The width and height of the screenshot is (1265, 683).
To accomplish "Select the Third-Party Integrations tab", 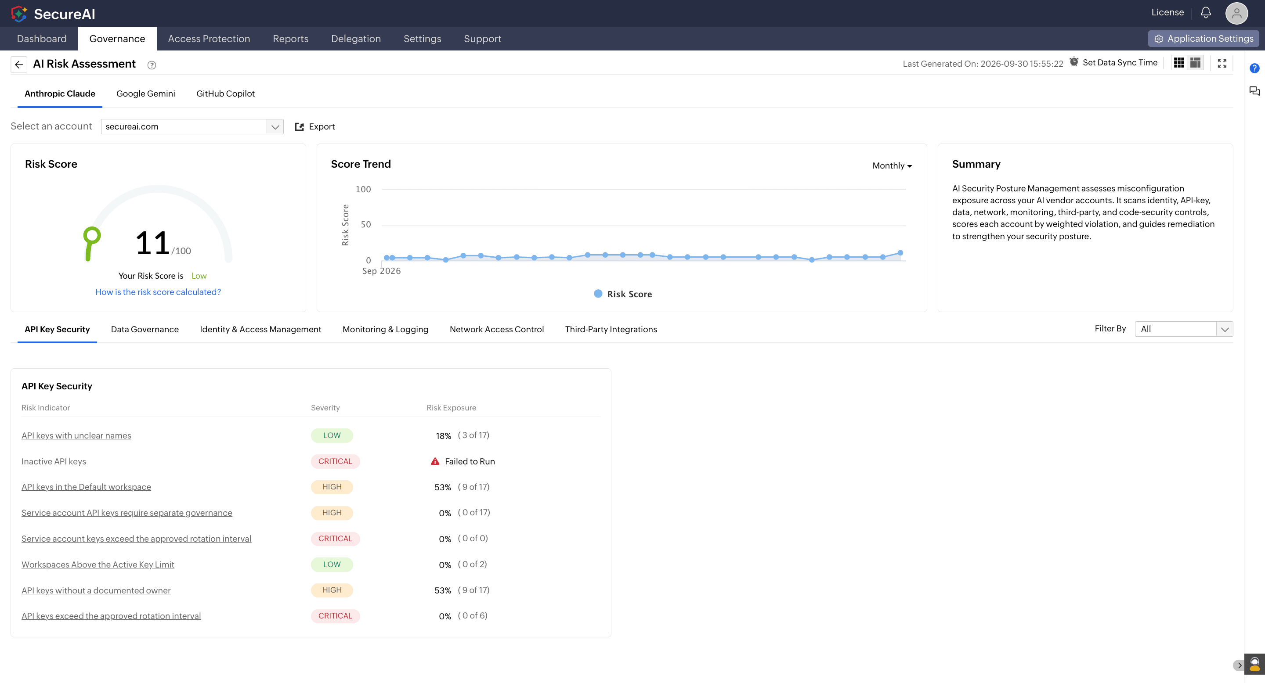I will (x=611, y=329).
